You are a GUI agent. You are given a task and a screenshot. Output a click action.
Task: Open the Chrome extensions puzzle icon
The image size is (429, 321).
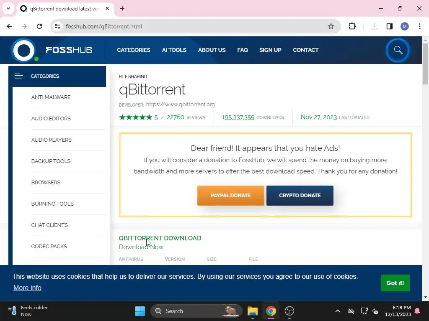coord(352,26)
